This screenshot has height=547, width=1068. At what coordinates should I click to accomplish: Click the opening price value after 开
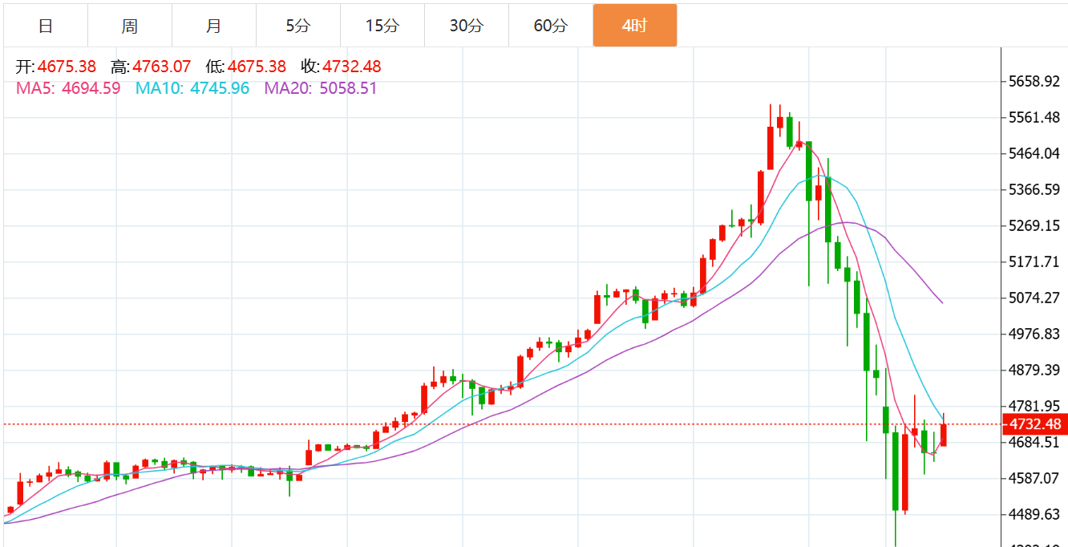[x=67, y=67]
